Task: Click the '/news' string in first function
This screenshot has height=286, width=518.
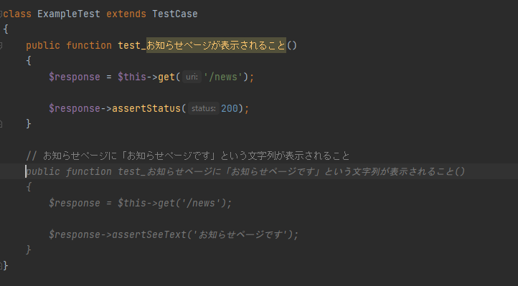Action: pos(223,77)
